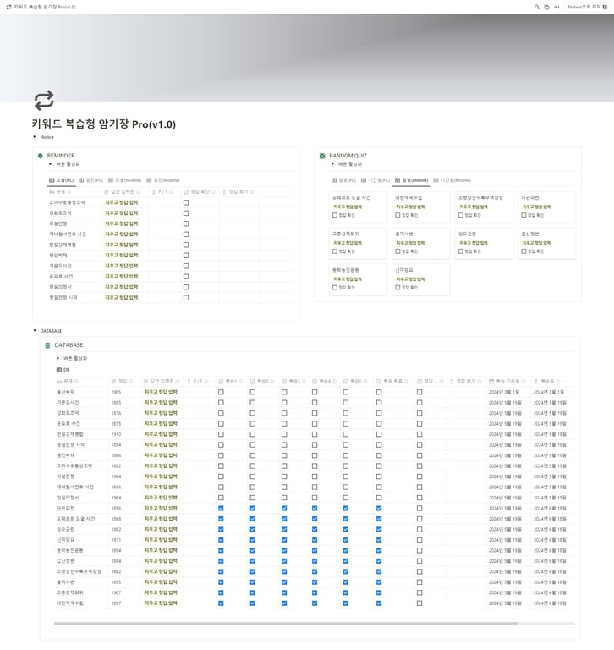Open the 정답 column header in DATABASE
614x650 pixels.
123,382
